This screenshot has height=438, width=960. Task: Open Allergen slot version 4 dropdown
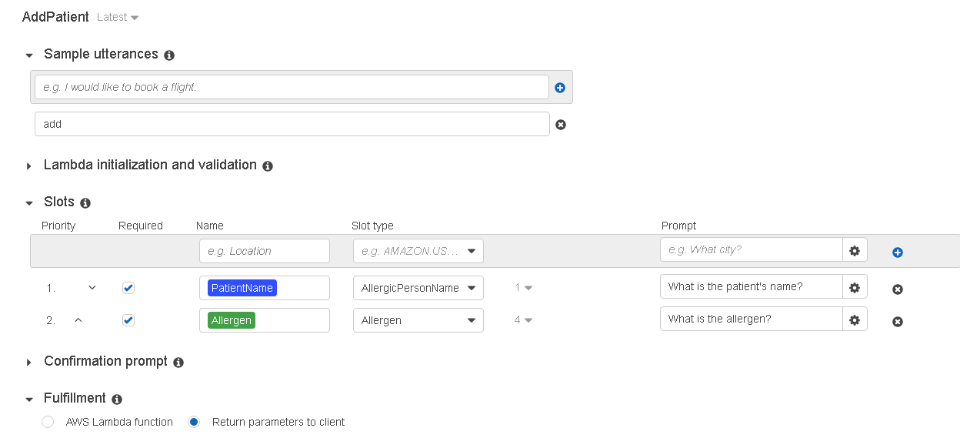coord(523,320)
